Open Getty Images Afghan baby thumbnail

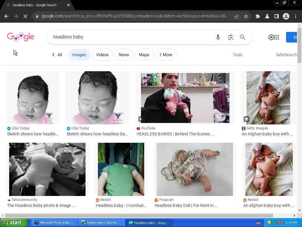pos(268,98)
